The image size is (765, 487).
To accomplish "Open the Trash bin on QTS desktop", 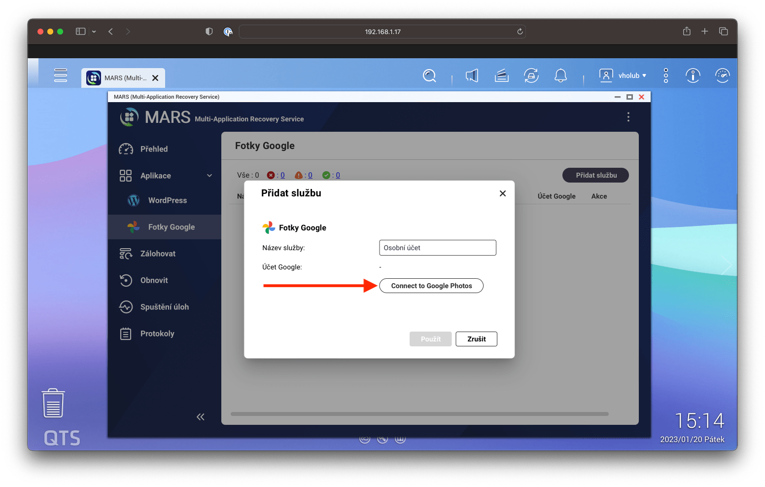I will pyautogui.click(x=53, y=403).
